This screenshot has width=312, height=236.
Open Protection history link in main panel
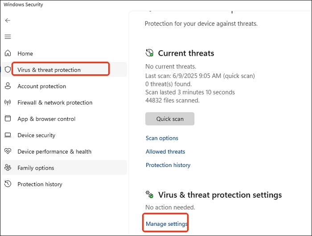168,165
